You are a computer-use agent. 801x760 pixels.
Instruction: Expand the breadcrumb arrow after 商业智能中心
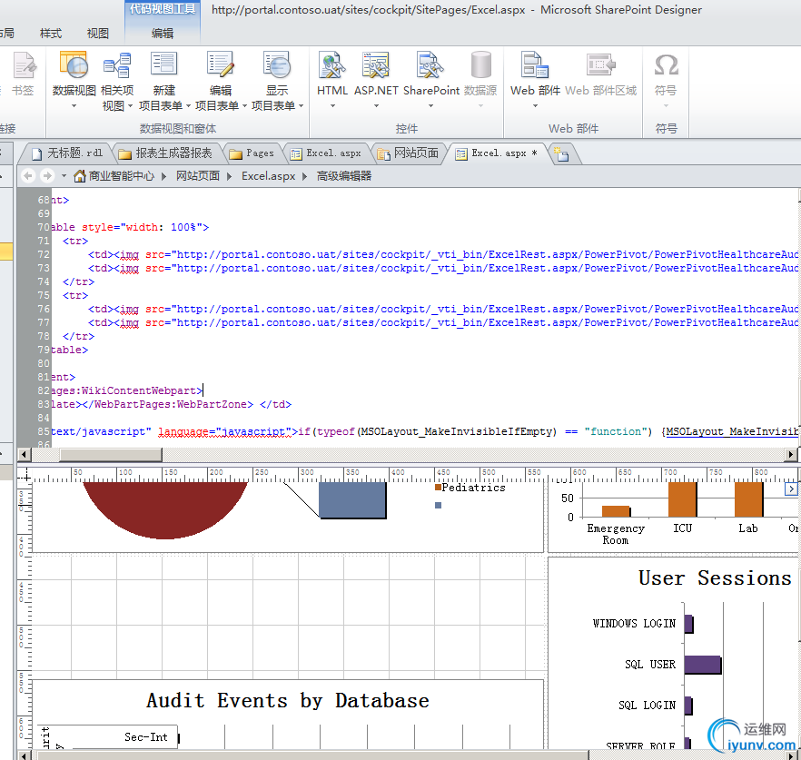pyautogui.click(x=164, y=176)
